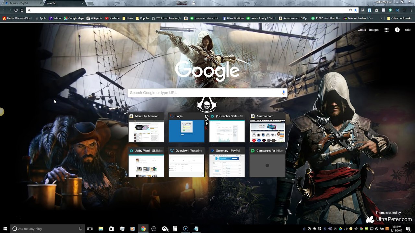Viewport: 415px width, 233px height.
Task: Open the Google apps grid
Action: (x=386, y=30)
